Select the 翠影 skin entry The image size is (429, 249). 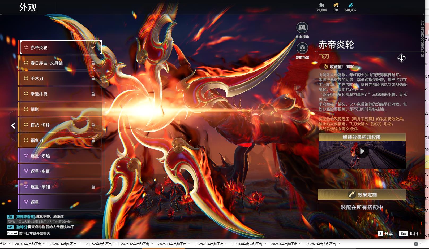click(x=60, y=109)
